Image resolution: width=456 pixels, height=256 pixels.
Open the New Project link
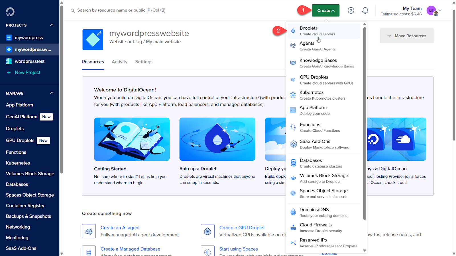27,73
